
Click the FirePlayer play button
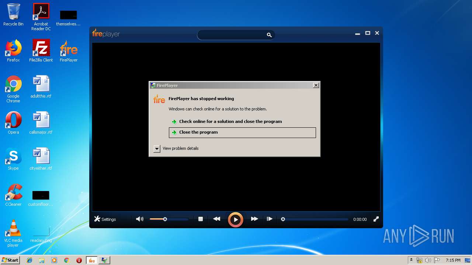tap(235, 220)
